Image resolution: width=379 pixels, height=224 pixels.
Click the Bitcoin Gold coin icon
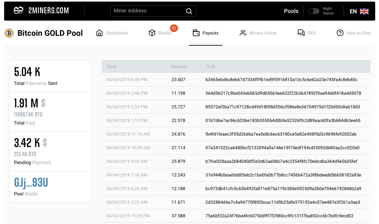click(9, 33)
